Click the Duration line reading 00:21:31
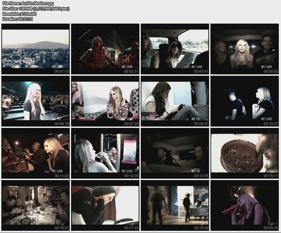The image size is (281, 233). [18, 19]
